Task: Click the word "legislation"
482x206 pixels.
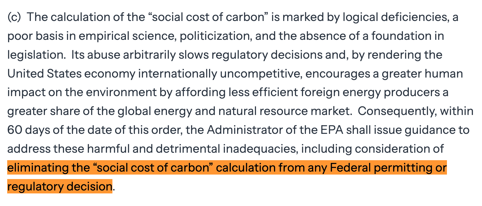Action: 36,55
